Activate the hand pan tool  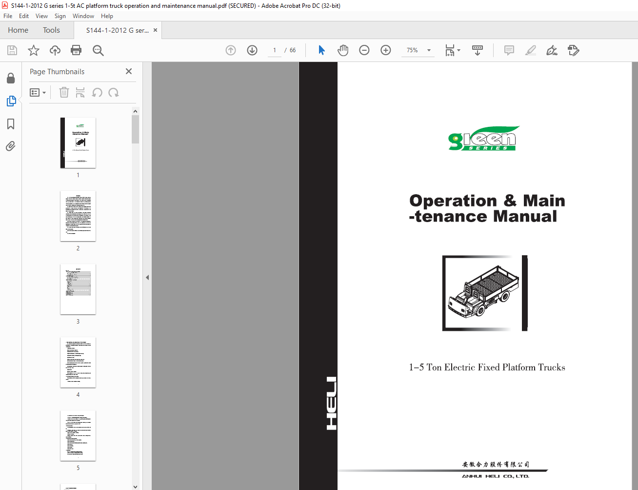coord(343,50)
